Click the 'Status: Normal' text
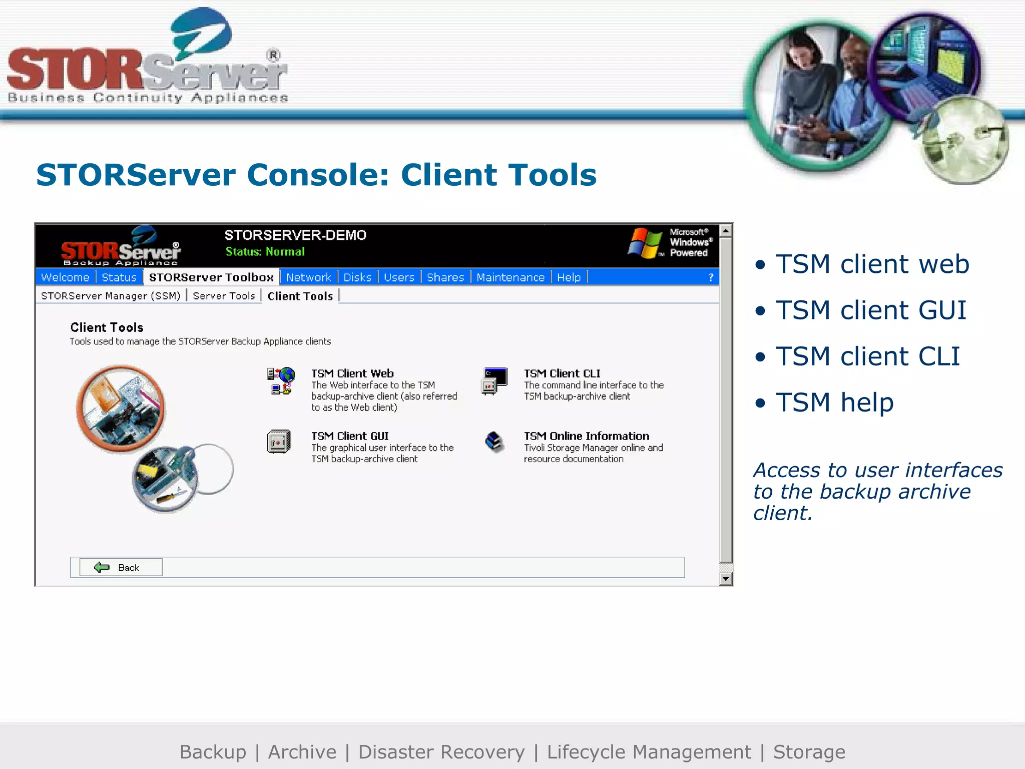Viewport: 1025px width, 769px height. click(265, 252)
